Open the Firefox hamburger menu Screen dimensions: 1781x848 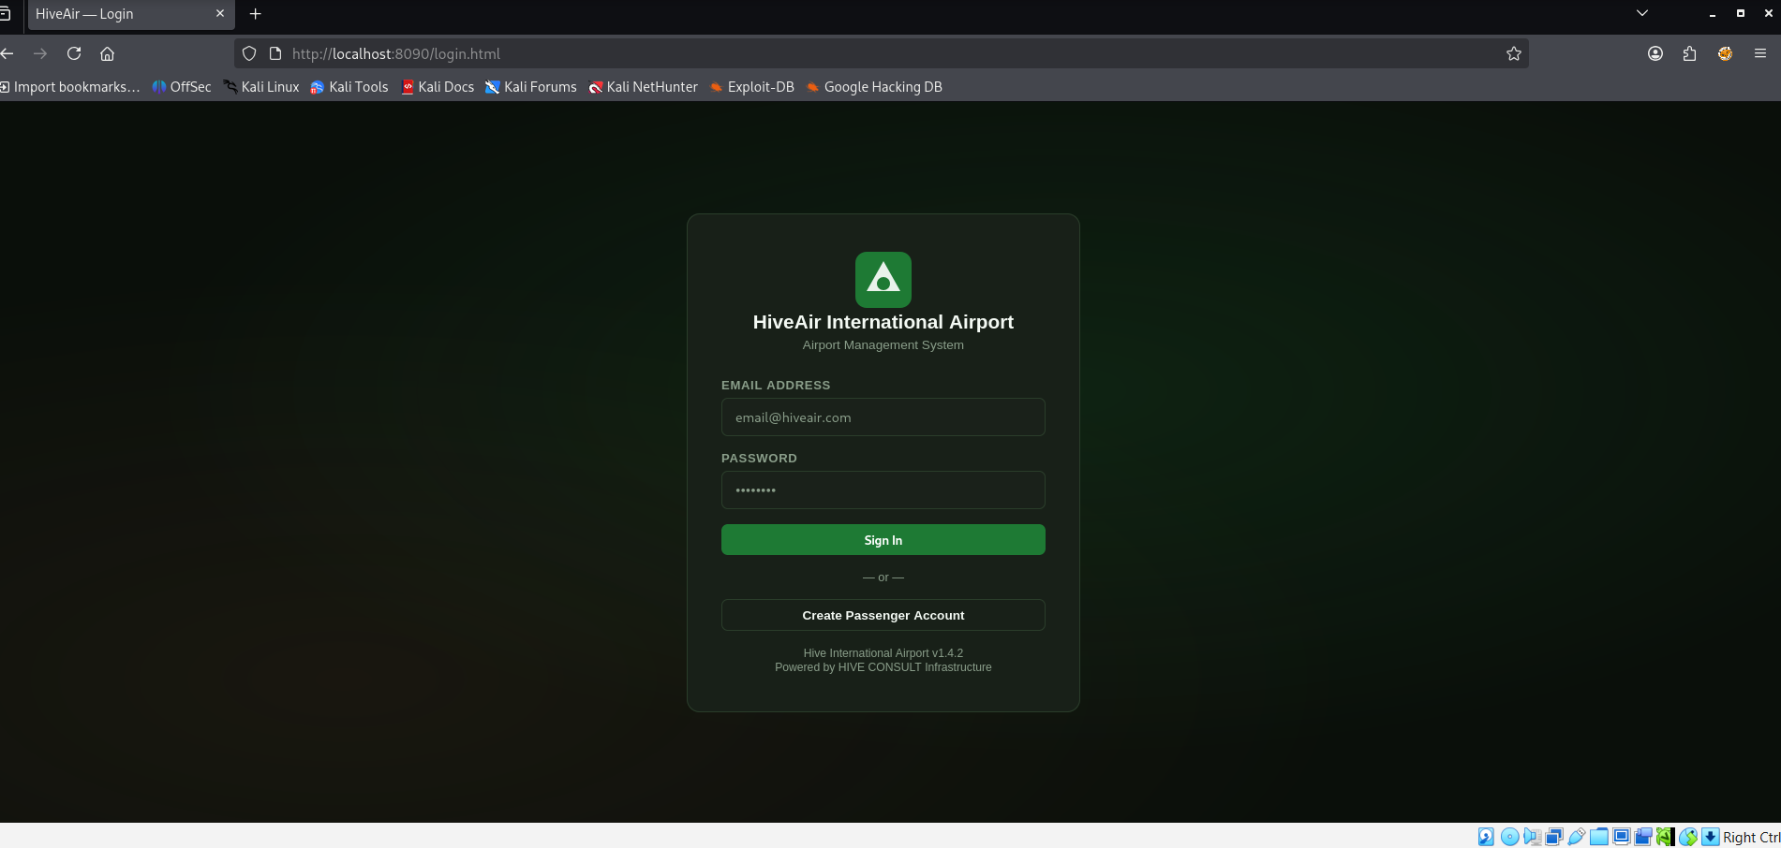coord(1760,53)
